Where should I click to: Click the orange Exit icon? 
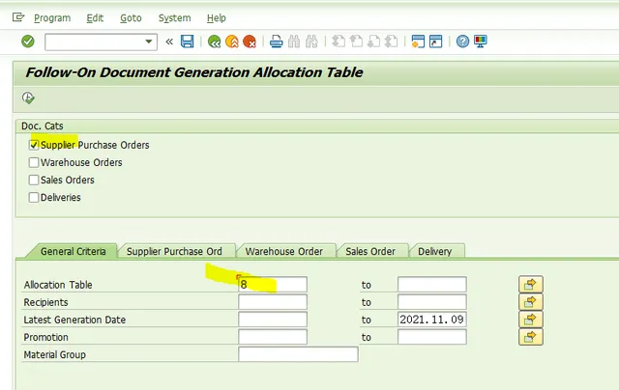click(232, 42)
